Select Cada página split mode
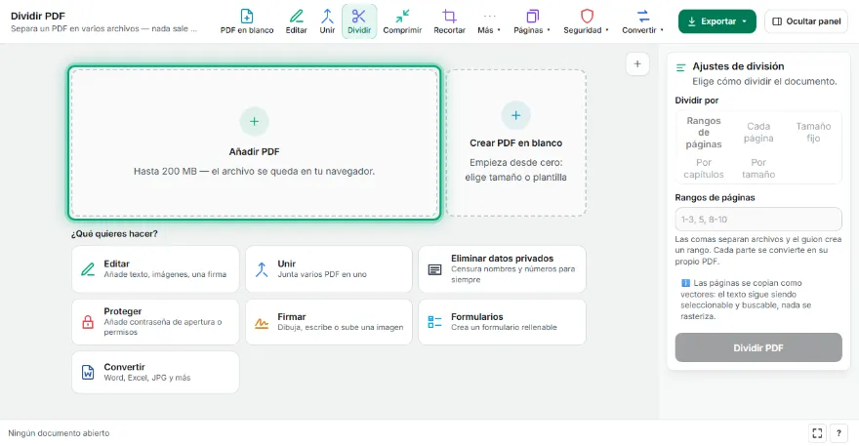859x446 pixels. (758, 132)
